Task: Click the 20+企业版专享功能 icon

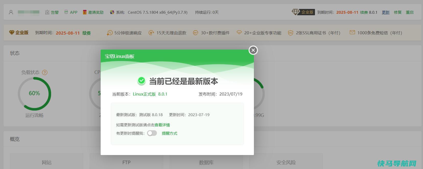Action: pos(239,33)
